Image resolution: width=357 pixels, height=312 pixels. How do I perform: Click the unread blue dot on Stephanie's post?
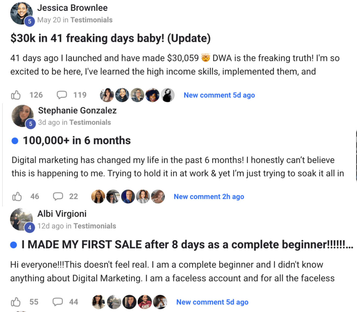(x=15, y=141)
